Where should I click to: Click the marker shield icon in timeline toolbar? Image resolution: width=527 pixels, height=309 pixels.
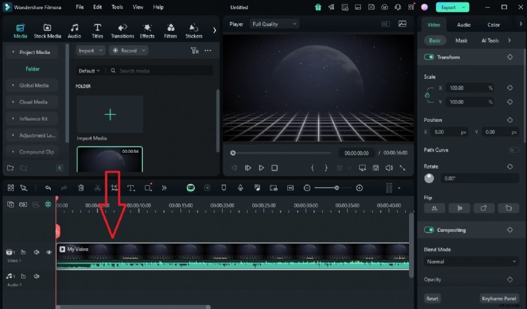tap(224, 188)
